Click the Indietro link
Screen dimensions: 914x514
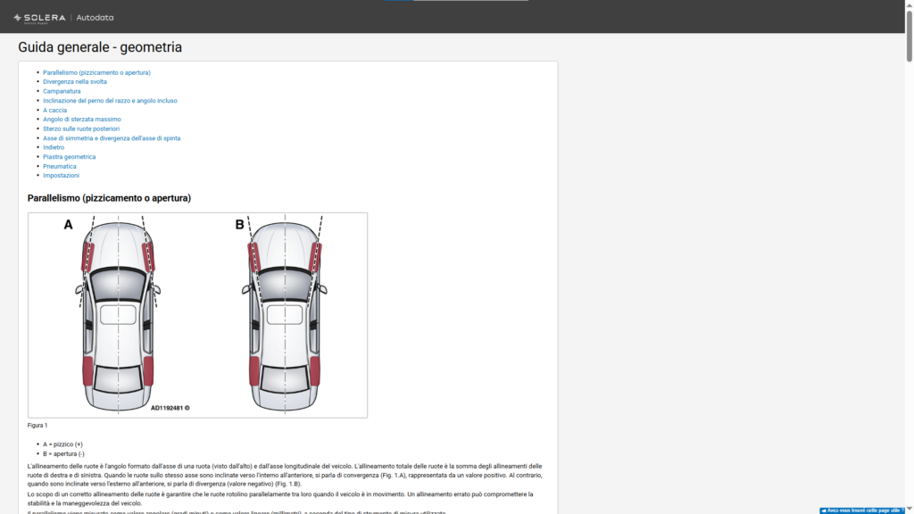tap(54, 147)
